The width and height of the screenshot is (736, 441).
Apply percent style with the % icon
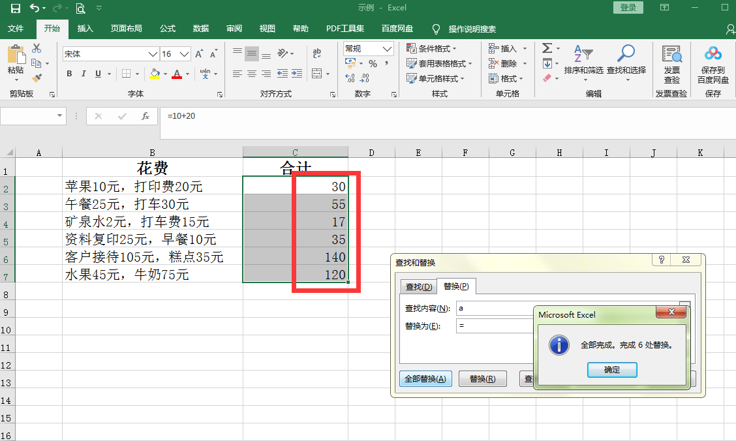[x=373, y=63]
